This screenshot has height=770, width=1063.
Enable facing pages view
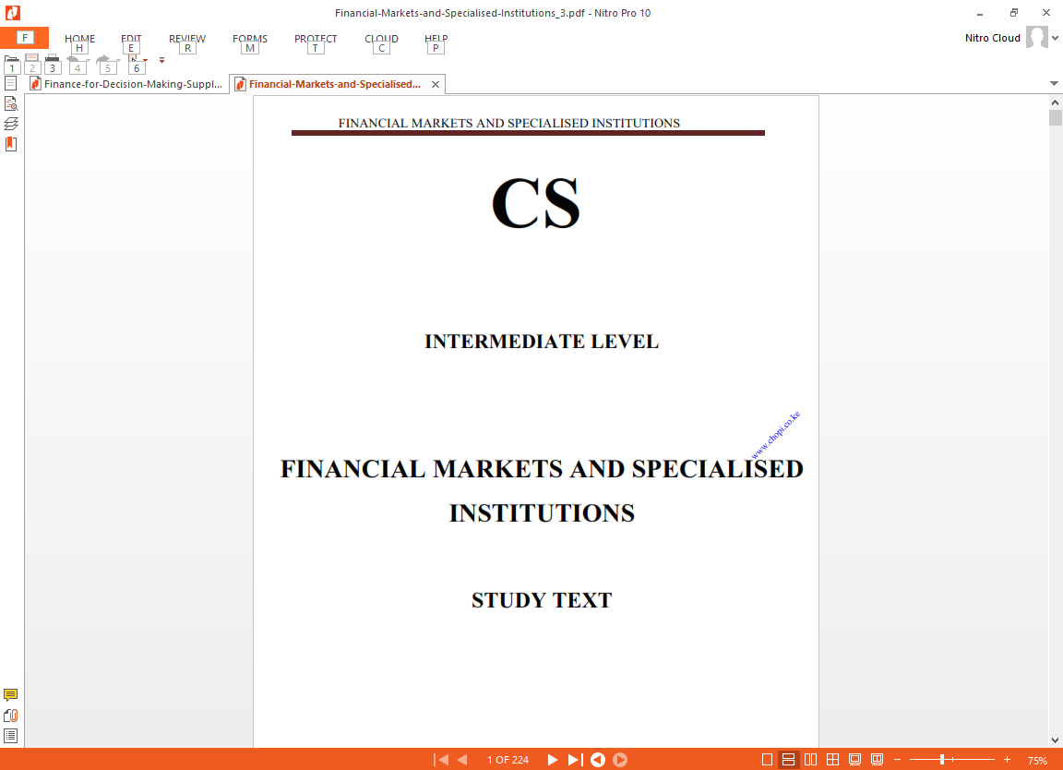[x=810, y=760]
